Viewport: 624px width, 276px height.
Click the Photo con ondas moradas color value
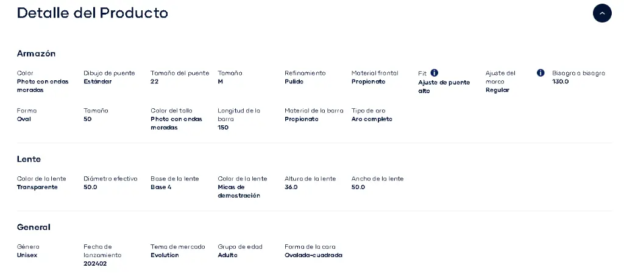coord(43,86)
